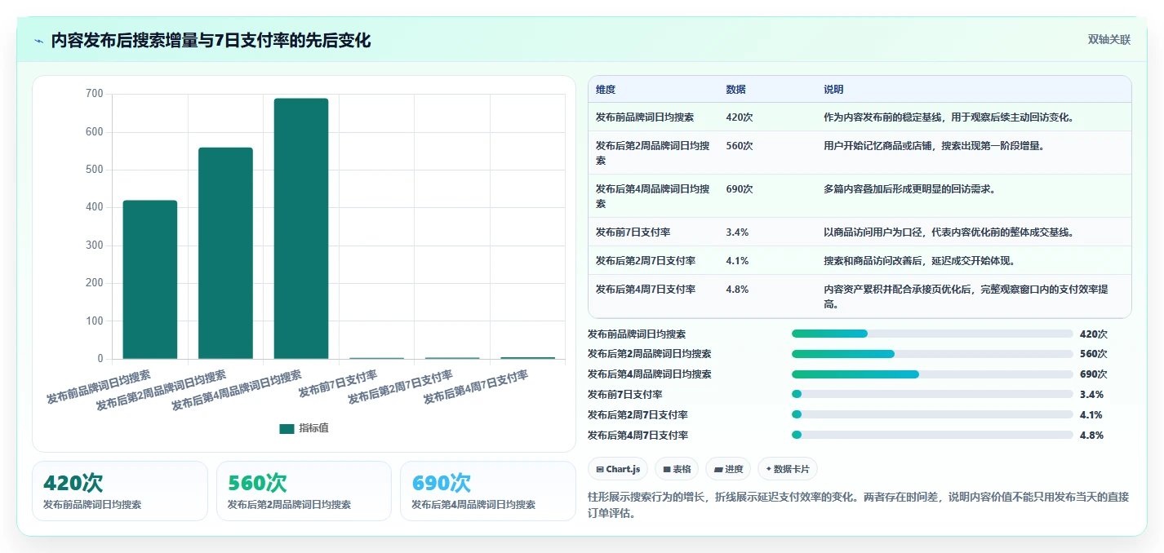
Task: Click the dashboard title 内容发布后搜索增量与7日支付率的先后变化
Action: [211, 41]
